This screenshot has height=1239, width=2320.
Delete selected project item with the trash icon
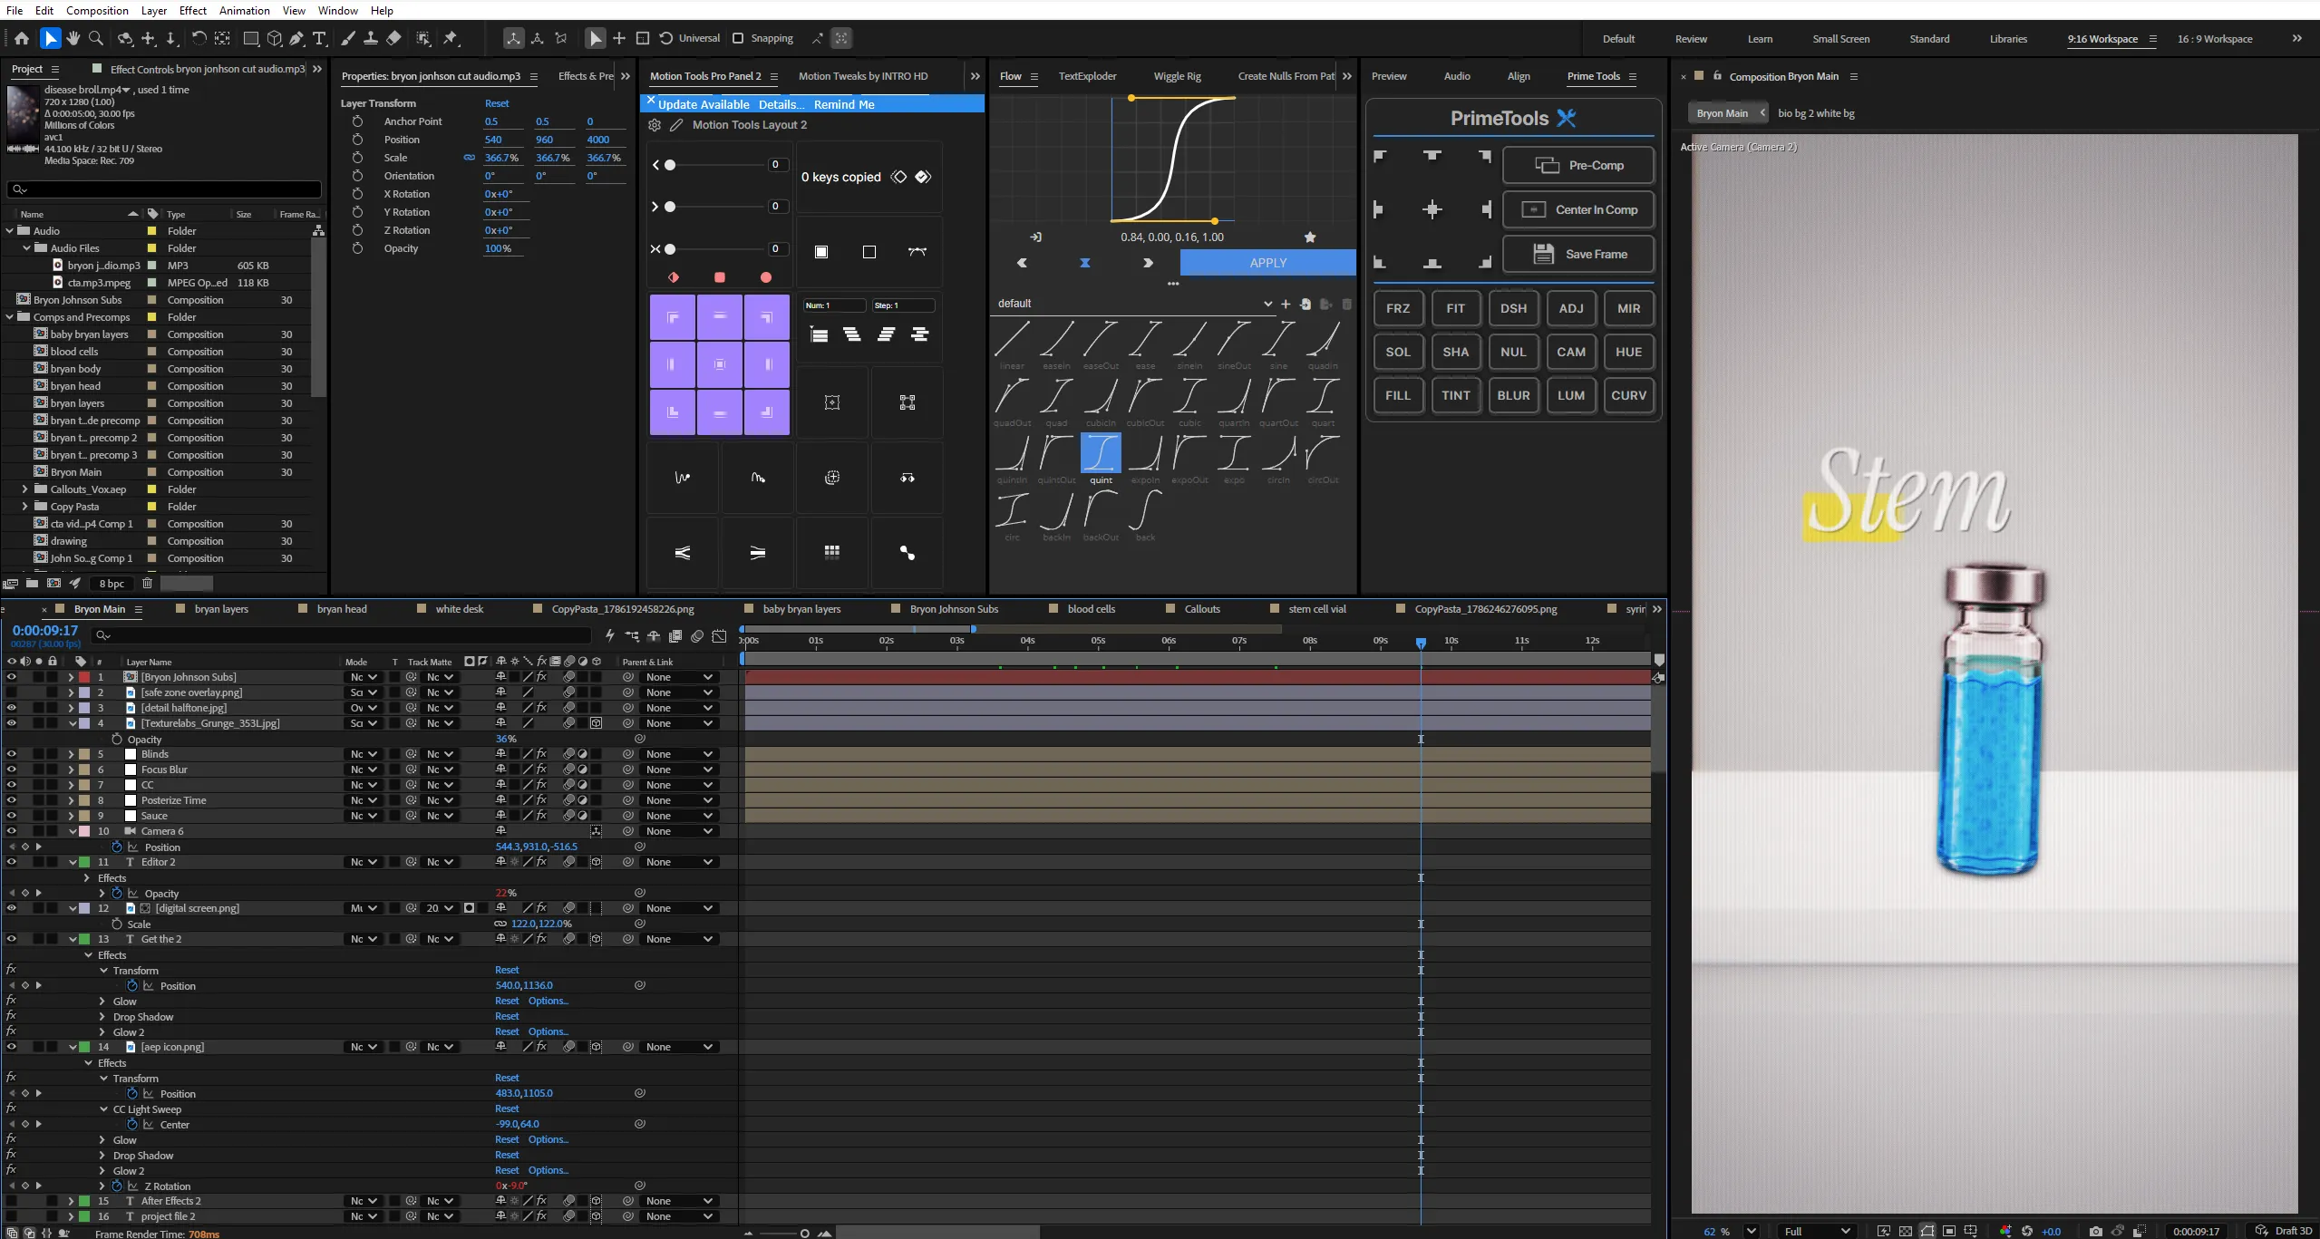(x=147, y=584)
